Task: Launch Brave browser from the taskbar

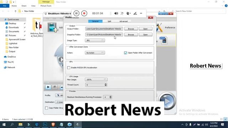Action: pos(53,124)
